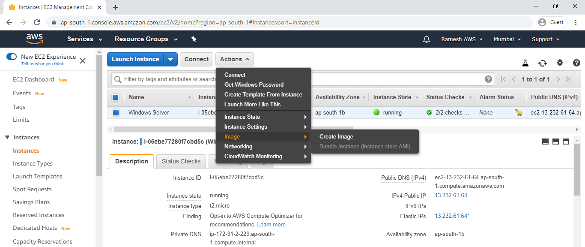585x247 pixels.
Task: Click browser back arrow
Action: point(9,22)
